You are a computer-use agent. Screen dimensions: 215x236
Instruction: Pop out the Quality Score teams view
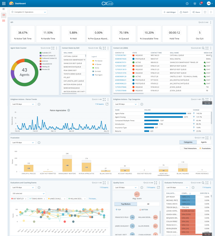coord(158,187)
